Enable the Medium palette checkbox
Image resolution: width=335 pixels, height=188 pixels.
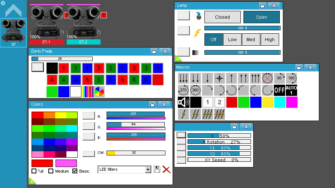coord(51,171)
